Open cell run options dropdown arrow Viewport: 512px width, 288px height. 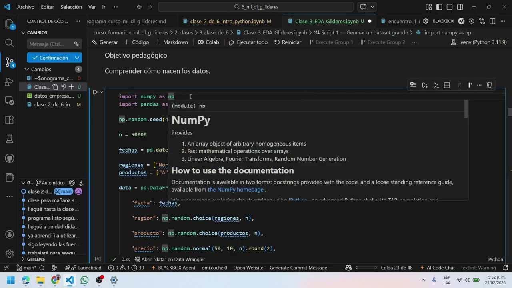102,92
